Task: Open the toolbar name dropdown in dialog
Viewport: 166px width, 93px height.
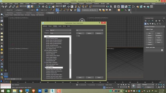Action: coord(89,30)
